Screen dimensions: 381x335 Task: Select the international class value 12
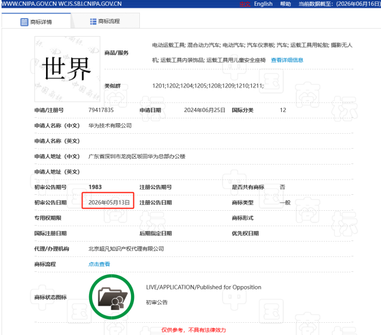click(x=283, y=110)
